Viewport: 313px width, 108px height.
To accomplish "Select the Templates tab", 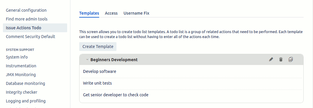I will point(89,13).
